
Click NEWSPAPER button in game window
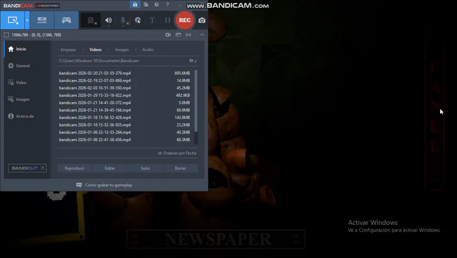coord(216,239)
